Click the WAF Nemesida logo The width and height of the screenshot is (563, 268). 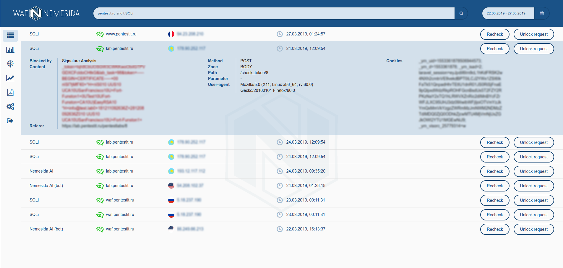46,13
